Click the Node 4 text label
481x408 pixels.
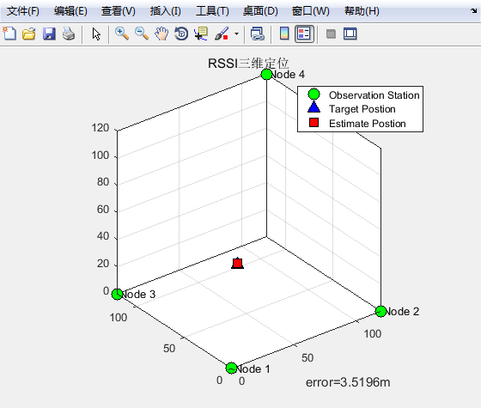tap(288, 74)
